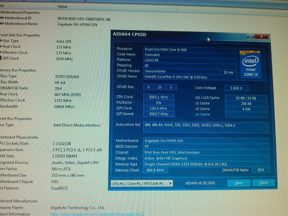Click the LGA1156 platform field in CPUID
The width and height of the screenshot is (288, 216).
[x=189, y=60]
